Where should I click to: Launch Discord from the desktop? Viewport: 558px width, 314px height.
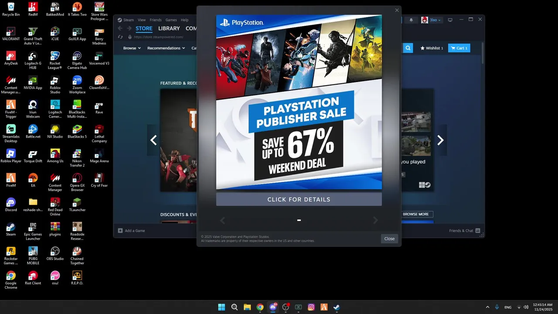11,205
